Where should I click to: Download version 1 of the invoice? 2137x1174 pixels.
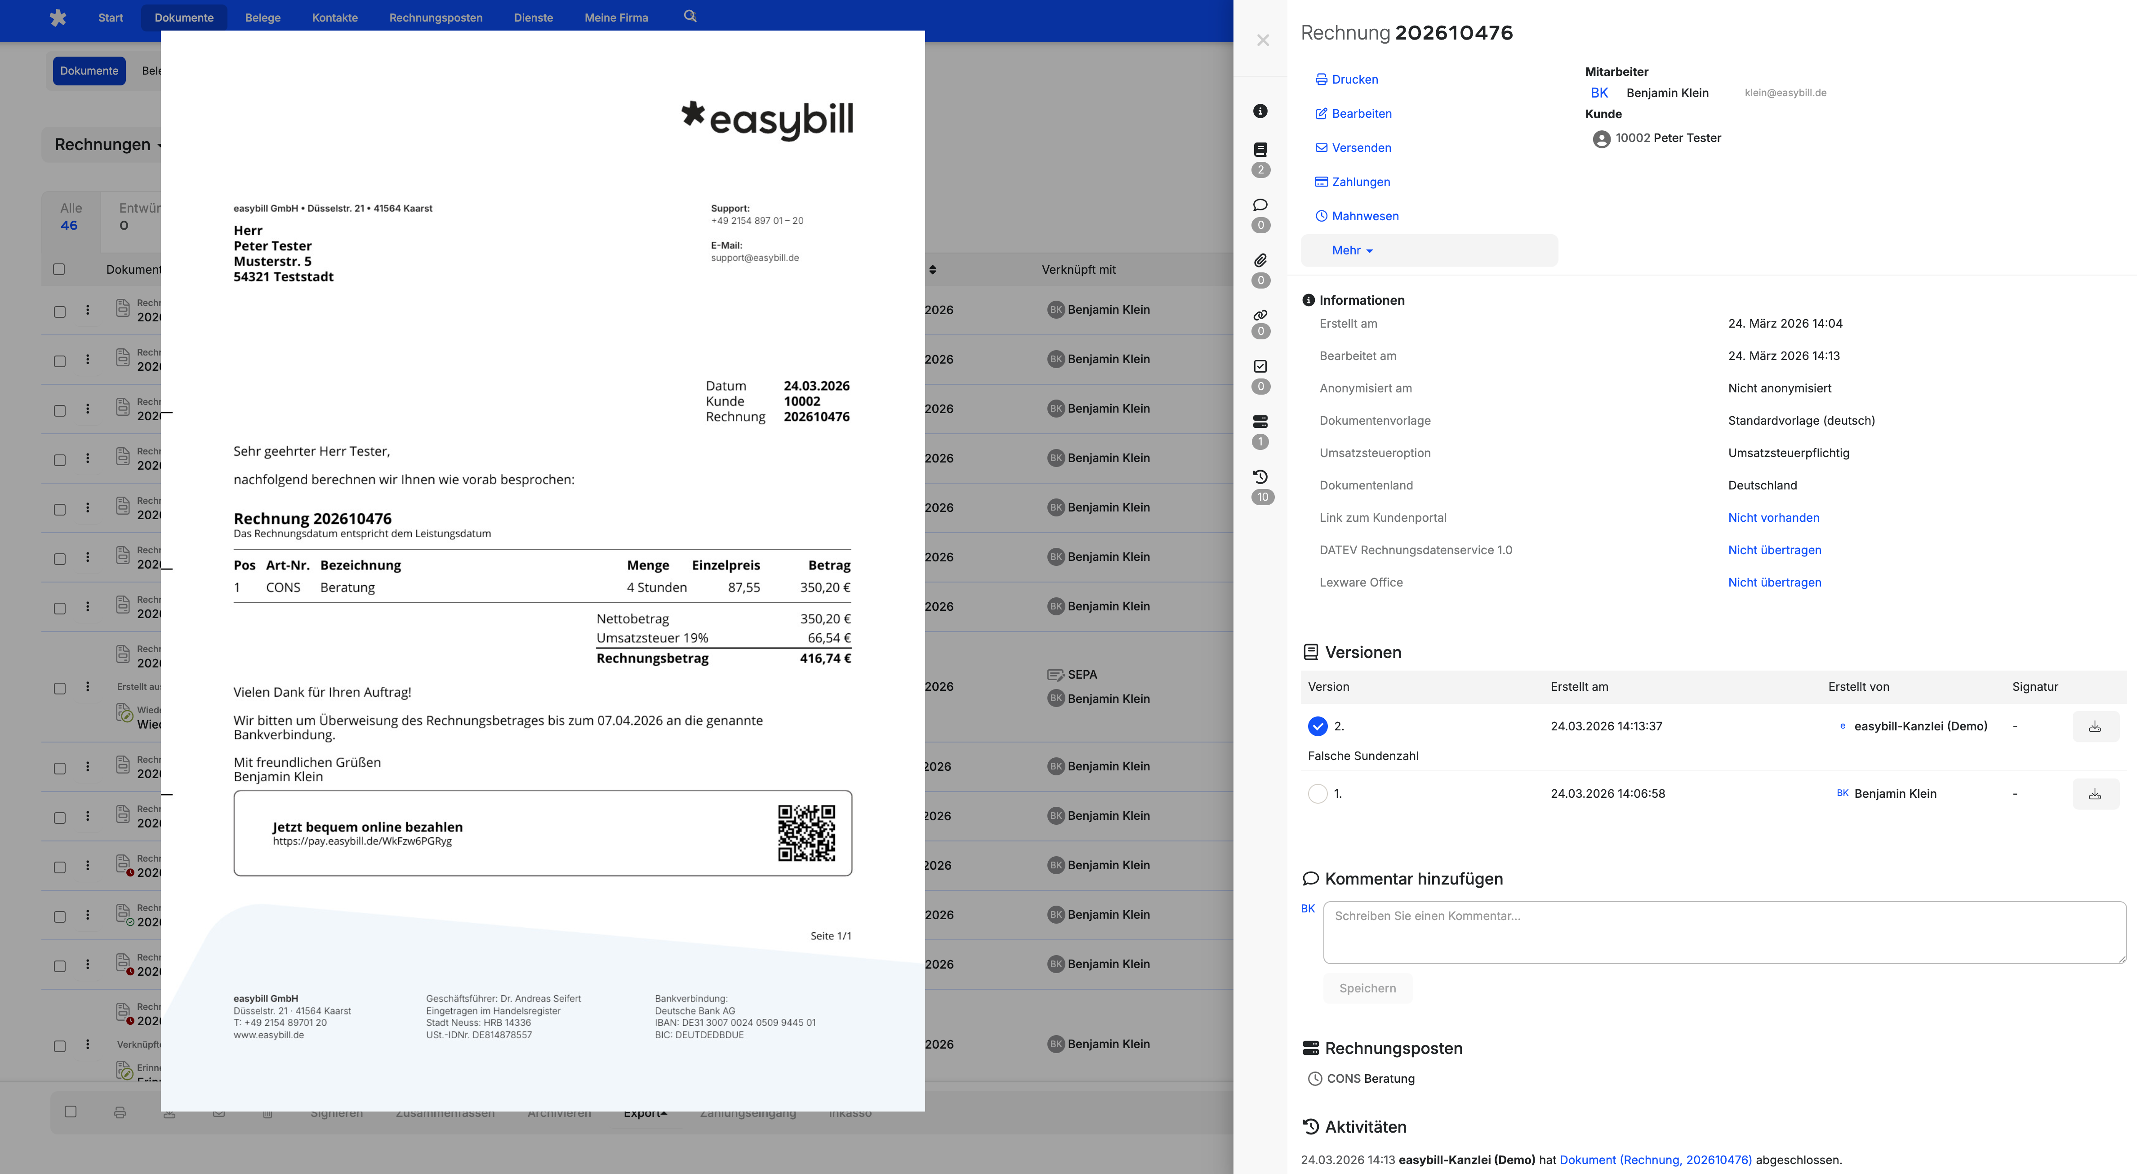pos(2095,794)
